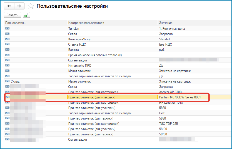Viewport: 232px width, 149px height.
Task: Select the КатегорияУслуг setting cell
Action: point(80,39)
